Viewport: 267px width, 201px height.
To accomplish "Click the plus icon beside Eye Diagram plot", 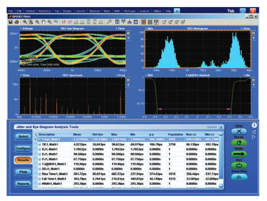I will 128,38.
